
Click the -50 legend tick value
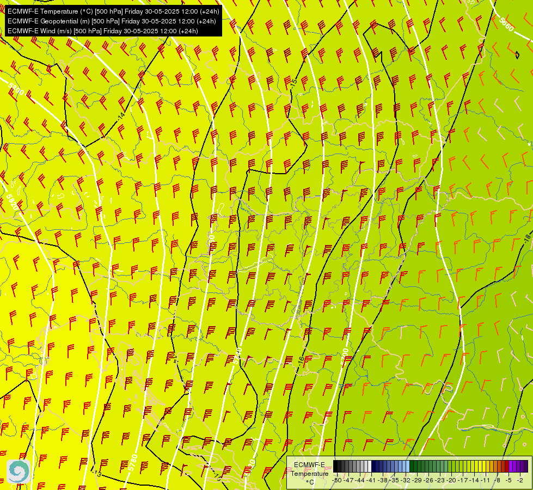click(337, 480)
